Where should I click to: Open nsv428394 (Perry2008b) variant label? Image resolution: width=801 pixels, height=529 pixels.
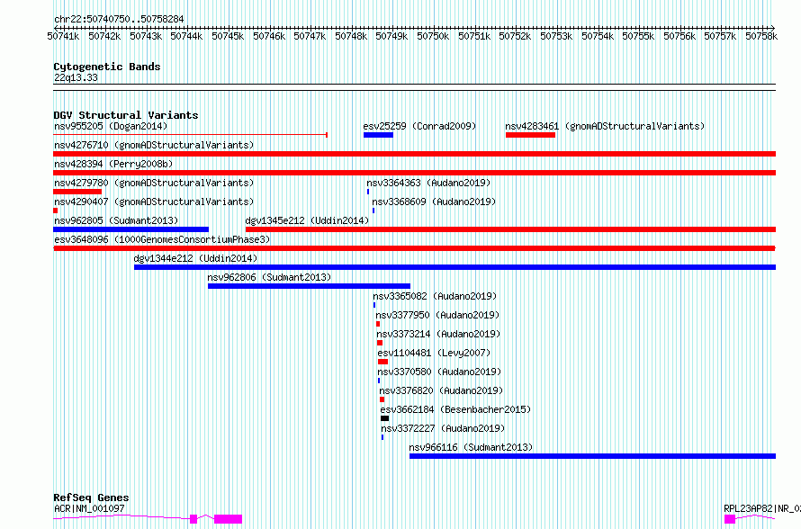coord(113,164)
